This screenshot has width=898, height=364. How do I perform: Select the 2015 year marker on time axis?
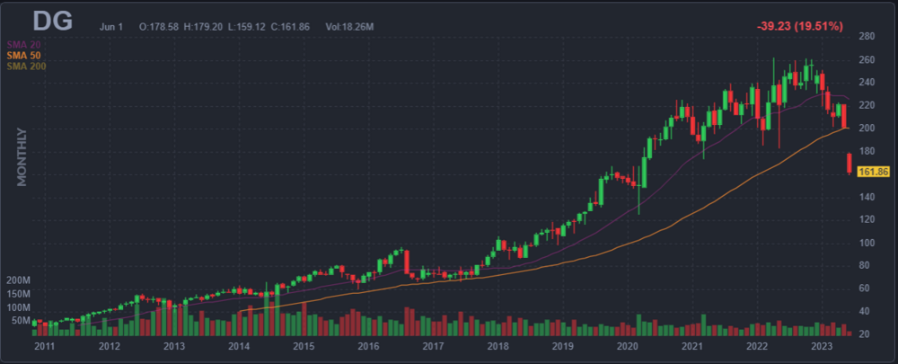303,346
